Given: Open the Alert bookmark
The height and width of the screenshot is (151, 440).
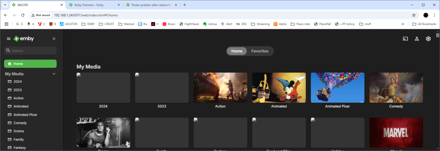Looking at the screenshot, I should tap(227, 24).
